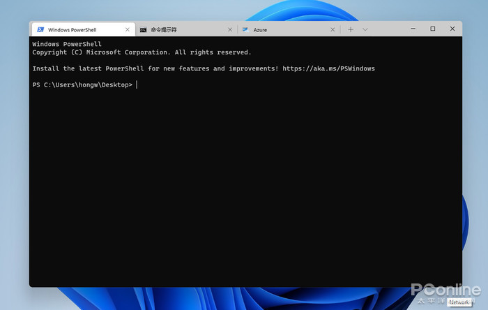The width and height of the screenshot is (488, 310).
Task: Click the "Windows PowerShell" header line in terminal
Action: pos(67,44)
